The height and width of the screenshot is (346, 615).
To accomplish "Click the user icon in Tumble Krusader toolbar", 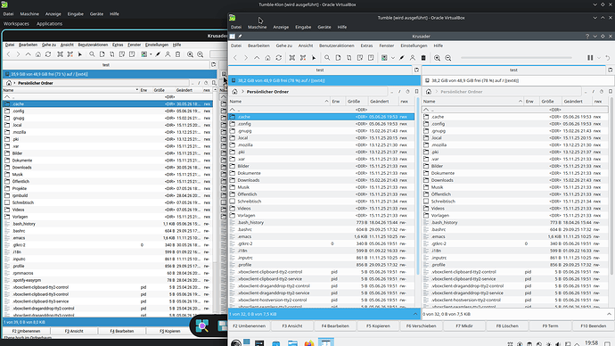I will [412, 58].
